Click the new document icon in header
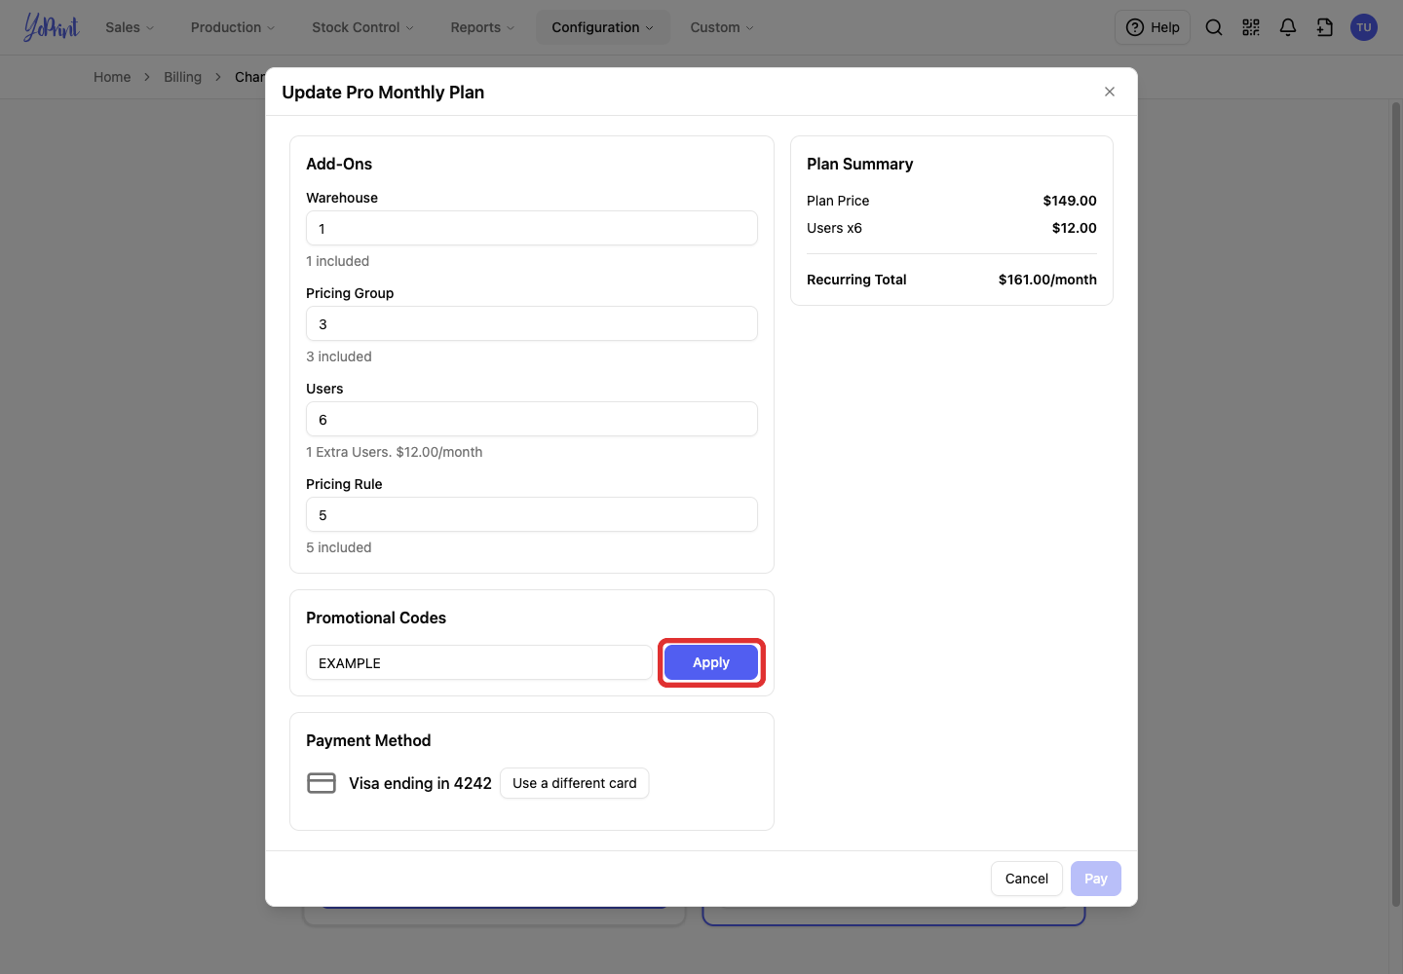Screen dimensions: 1403x974 click(1325, 27)
